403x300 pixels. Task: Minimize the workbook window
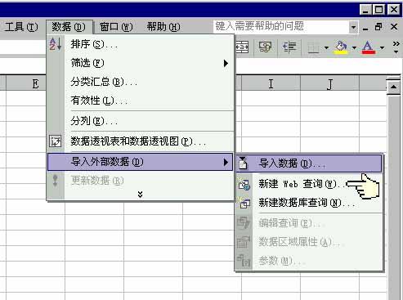coord(365,28)
